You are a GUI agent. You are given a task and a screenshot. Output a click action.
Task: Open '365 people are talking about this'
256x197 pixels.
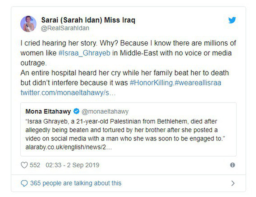[x=75, y=183]
